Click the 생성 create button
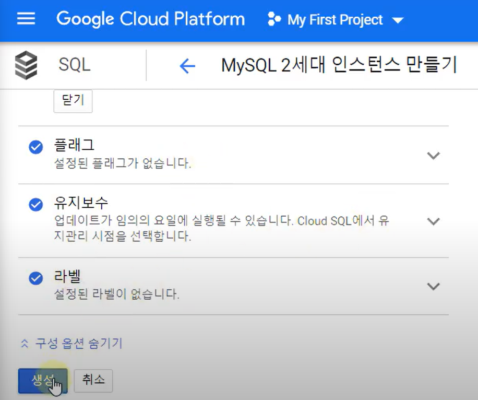478x400 pixels. tap(43, 381)
